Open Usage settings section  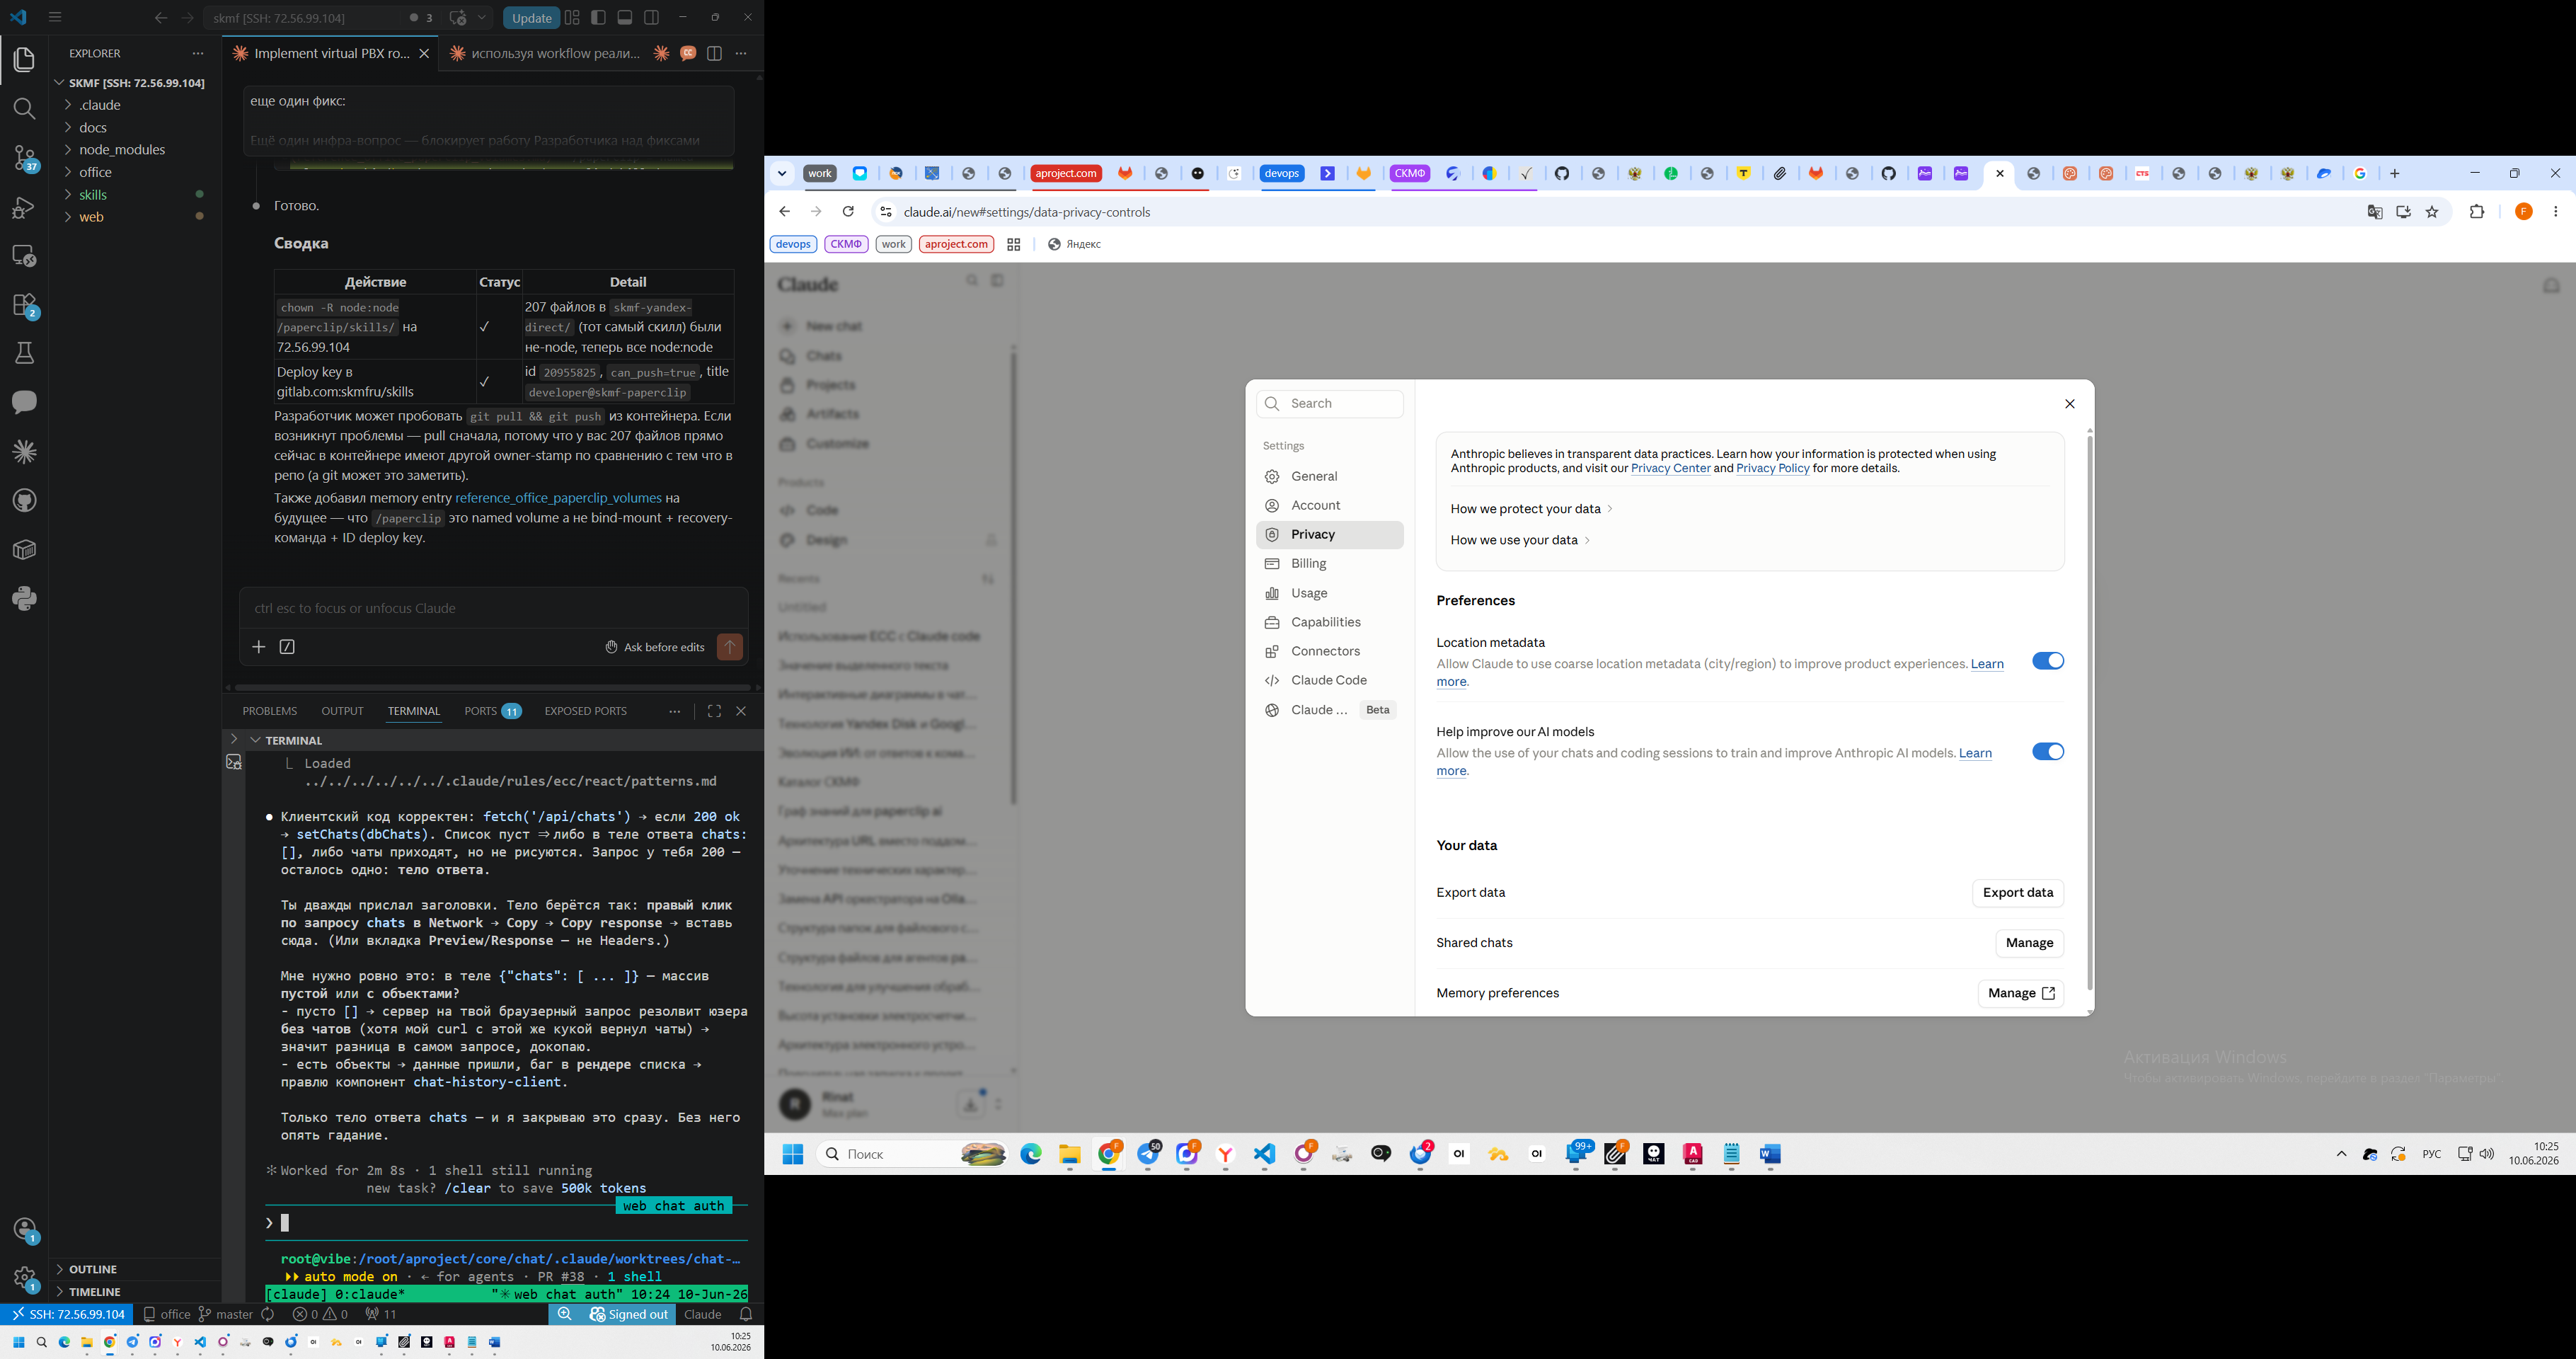[x=1329, y=593]
